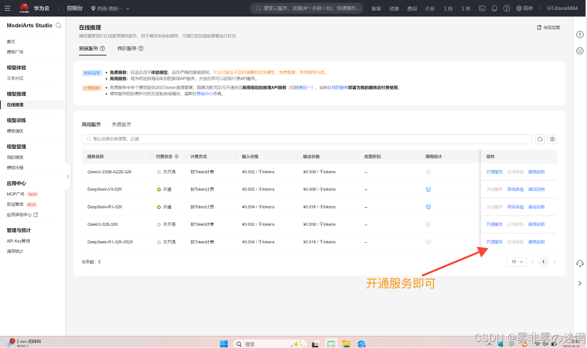Click 开通服务 for Qwen3-32B-32K
This screenshot has width=587, height=348.
[x=495, y=224]
